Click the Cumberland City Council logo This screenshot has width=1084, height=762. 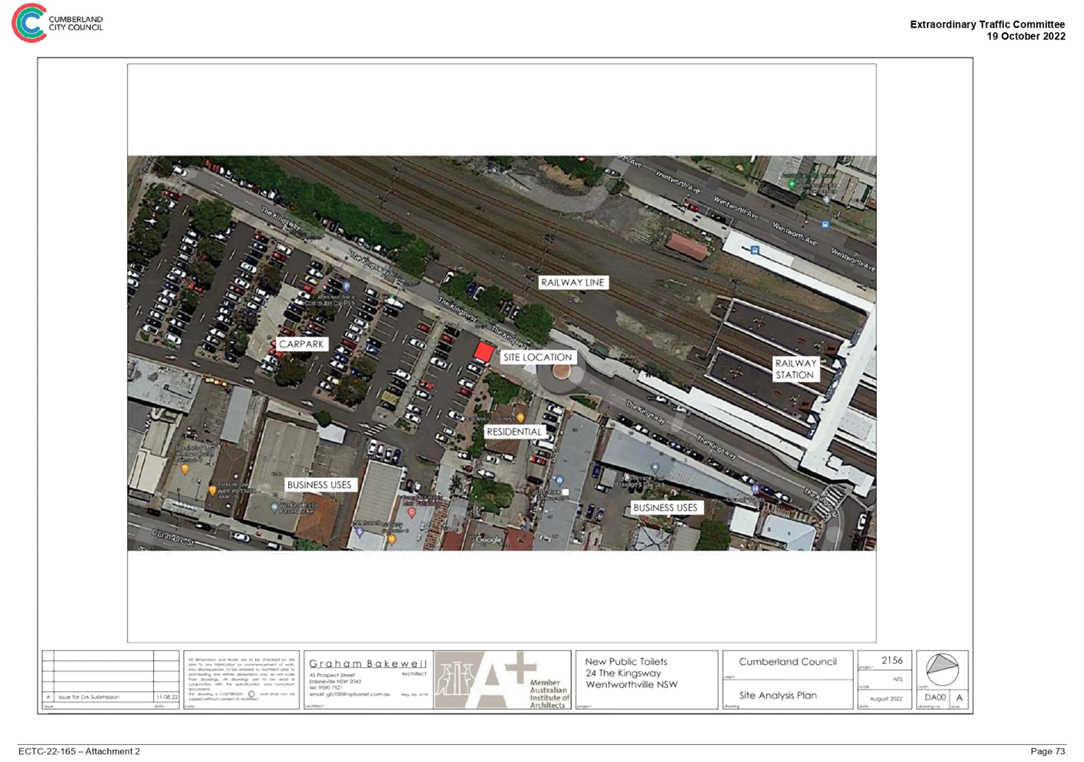(58, 23)
